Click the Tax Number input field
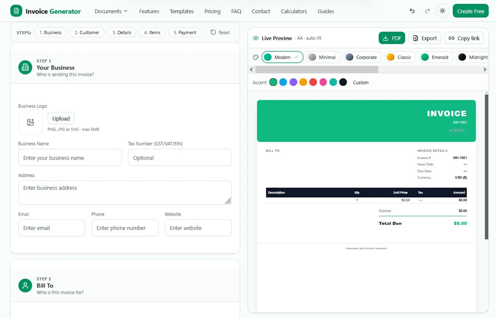Viewport: 496px width, 318px height. tap(180, 157)
